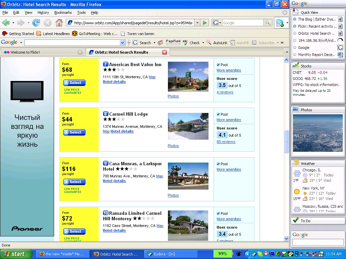Toggle Pool checkbox for Carmel Hill Lodge
Image resolution: width=346 pixels, height=259 pixels.
(x=218, y=114)
